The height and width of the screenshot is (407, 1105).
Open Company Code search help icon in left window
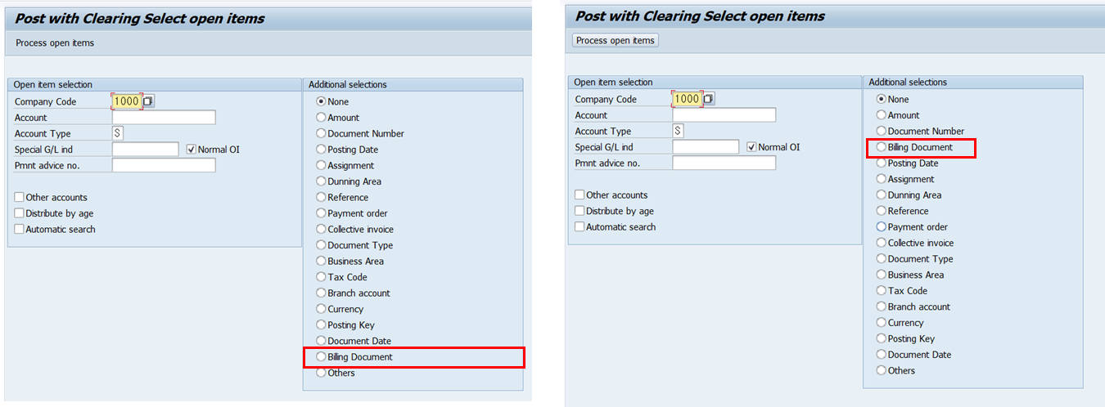(x=149, y=101)
